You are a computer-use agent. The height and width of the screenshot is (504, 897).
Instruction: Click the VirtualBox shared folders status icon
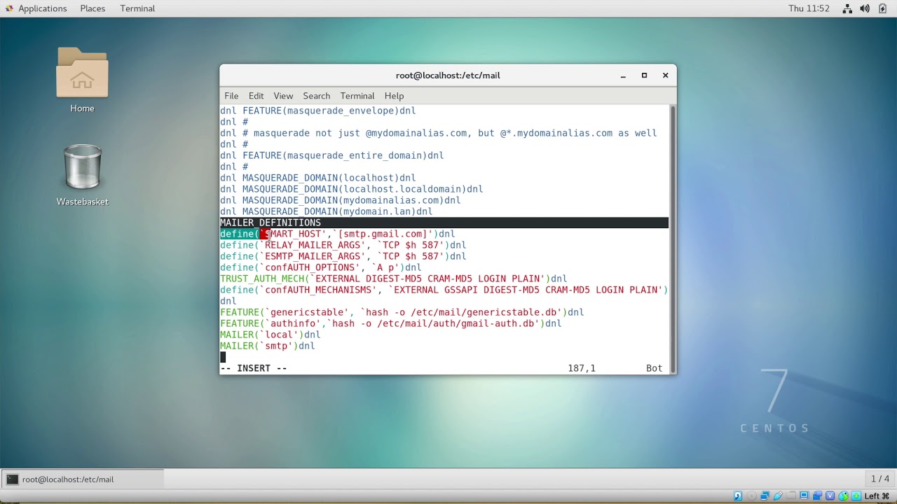click(x=791, y=496)
